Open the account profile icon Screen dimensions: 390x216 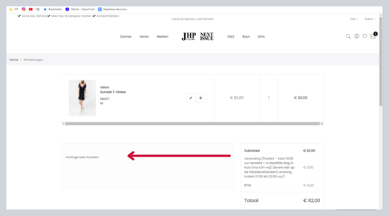(356, 36)
